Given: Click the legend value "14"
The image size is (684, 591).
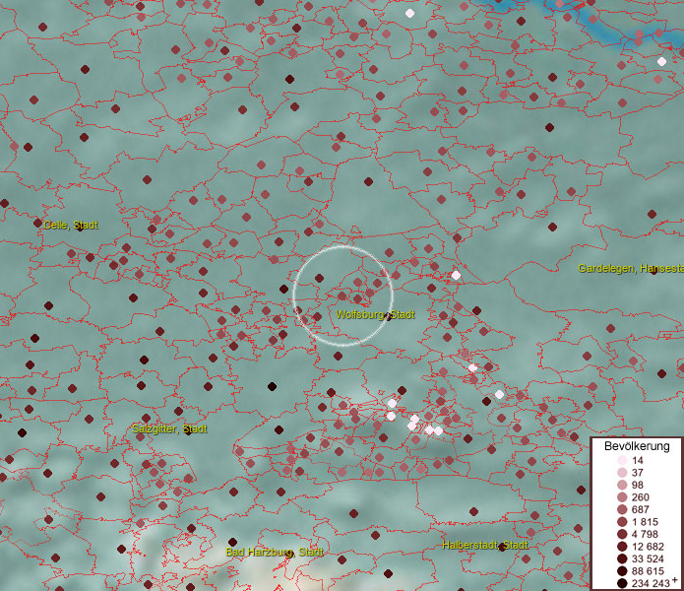Looking at the screenshot, I should click(638, 460).
